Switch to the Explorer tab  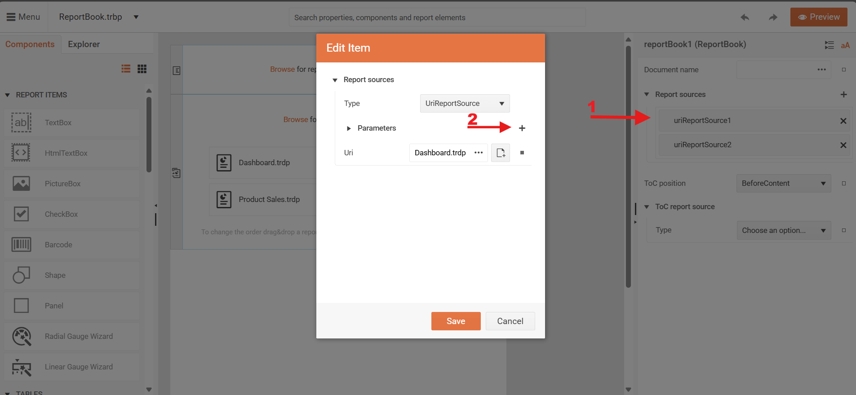pos(84,44)
